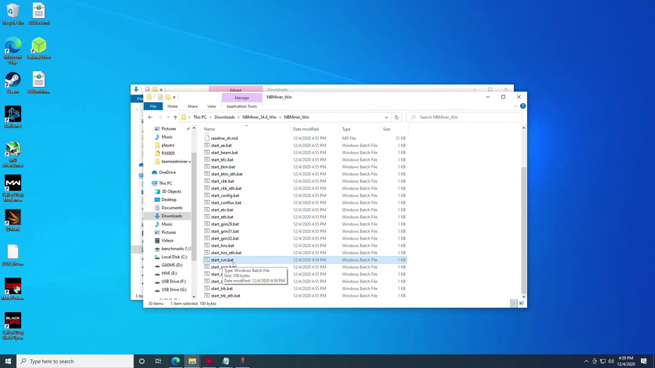This screenshot has width=655, height=368.
Task: Click the Windows Start button
Action: (x=8, y=361)
